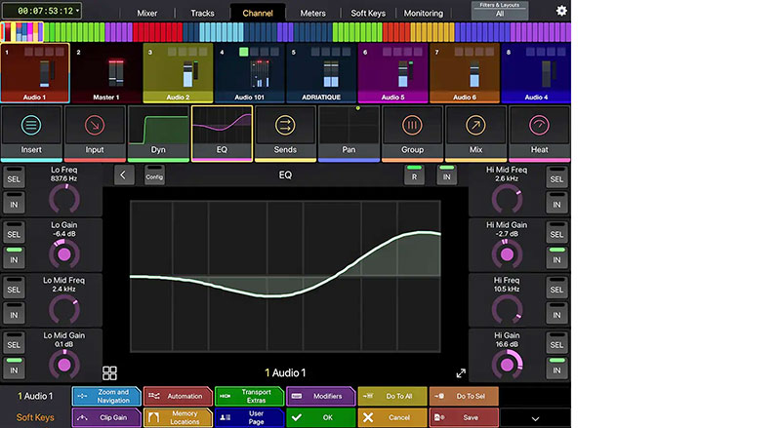Click the Memory Locations soft key
Screen dimensions: 781x428
pos(178,417)
